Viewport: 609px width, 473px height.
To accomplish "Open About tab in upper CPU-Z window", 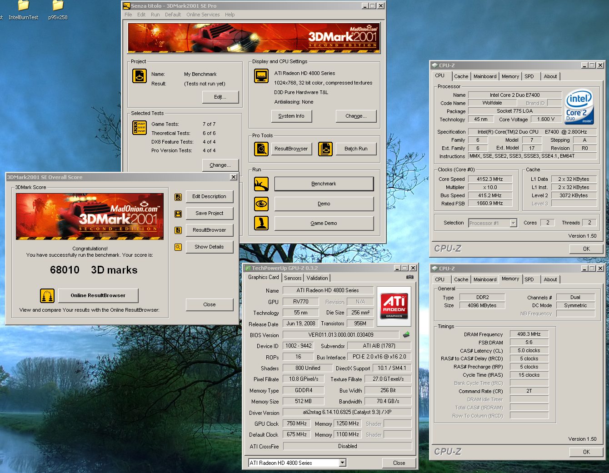I will [550, 76].
